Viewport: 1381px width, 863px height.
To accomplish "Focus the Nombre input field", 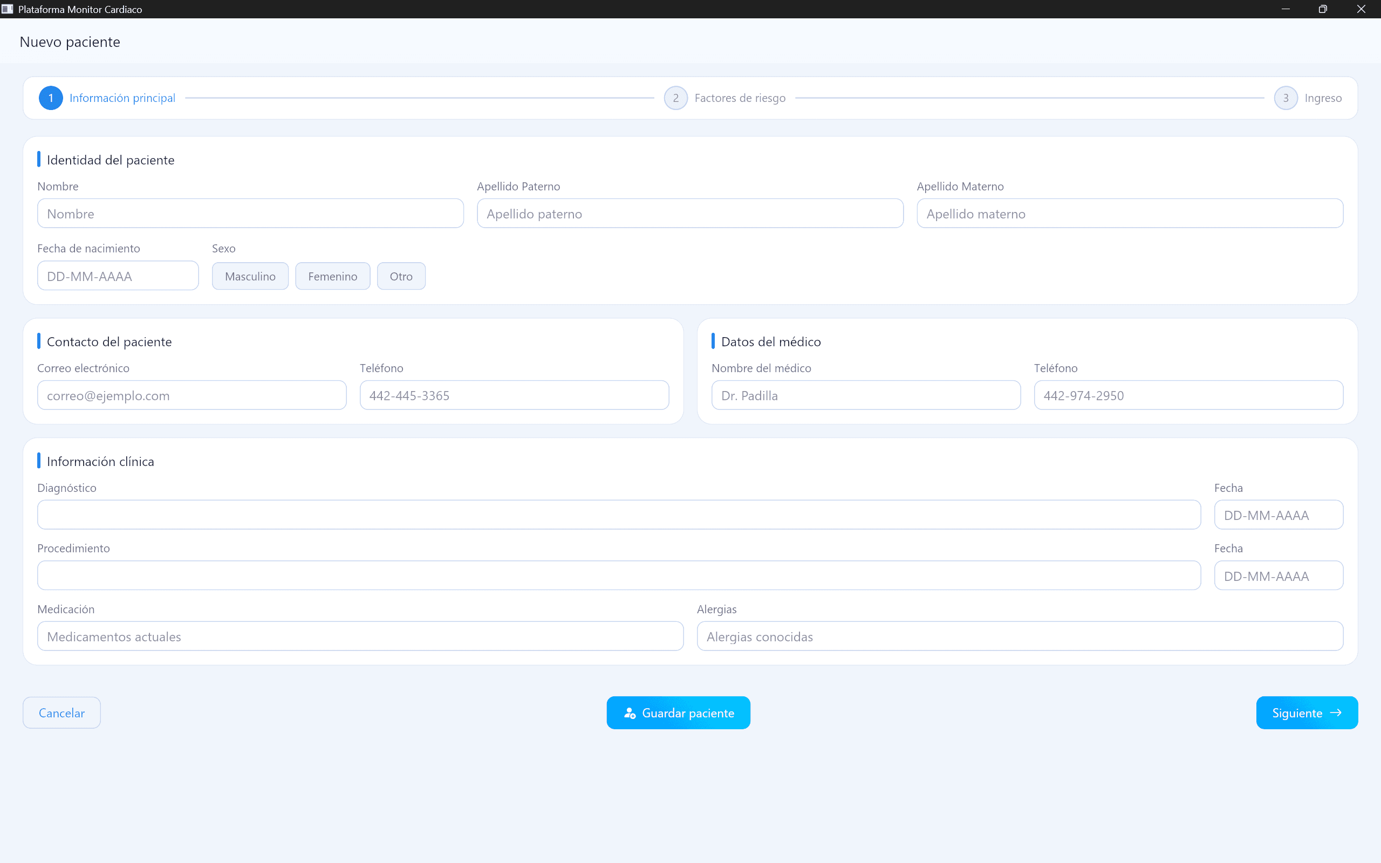I will pyautogui.click(x=250, y=214).
